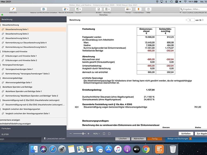Click the zoom in plus icon
This screenshot has height=155, width=207.
coord(88,134)
